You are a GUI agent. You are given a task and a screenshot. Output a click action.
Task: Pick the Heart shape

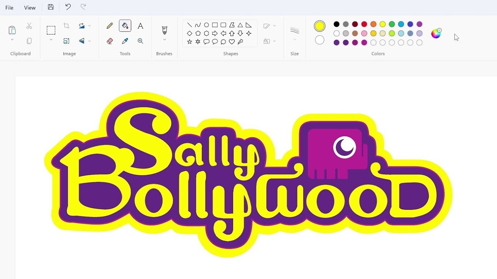232,42
